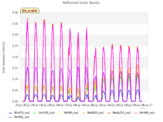Click the 0.00 y-axis tick label
Screen dimensions: 163x122
tap(15, 102)
